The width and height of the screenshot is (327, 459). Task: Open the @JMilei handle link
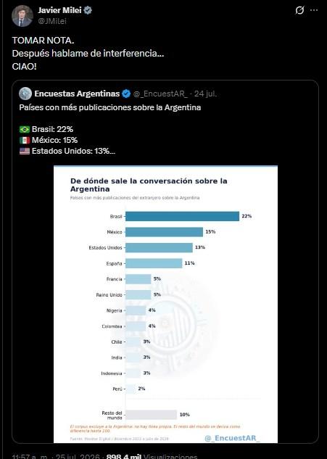[x=52, y=21]
